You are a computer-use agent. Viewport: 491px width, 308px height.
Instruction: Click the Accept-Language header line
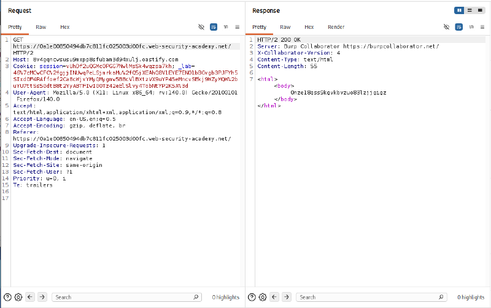(x=64, y=119)
